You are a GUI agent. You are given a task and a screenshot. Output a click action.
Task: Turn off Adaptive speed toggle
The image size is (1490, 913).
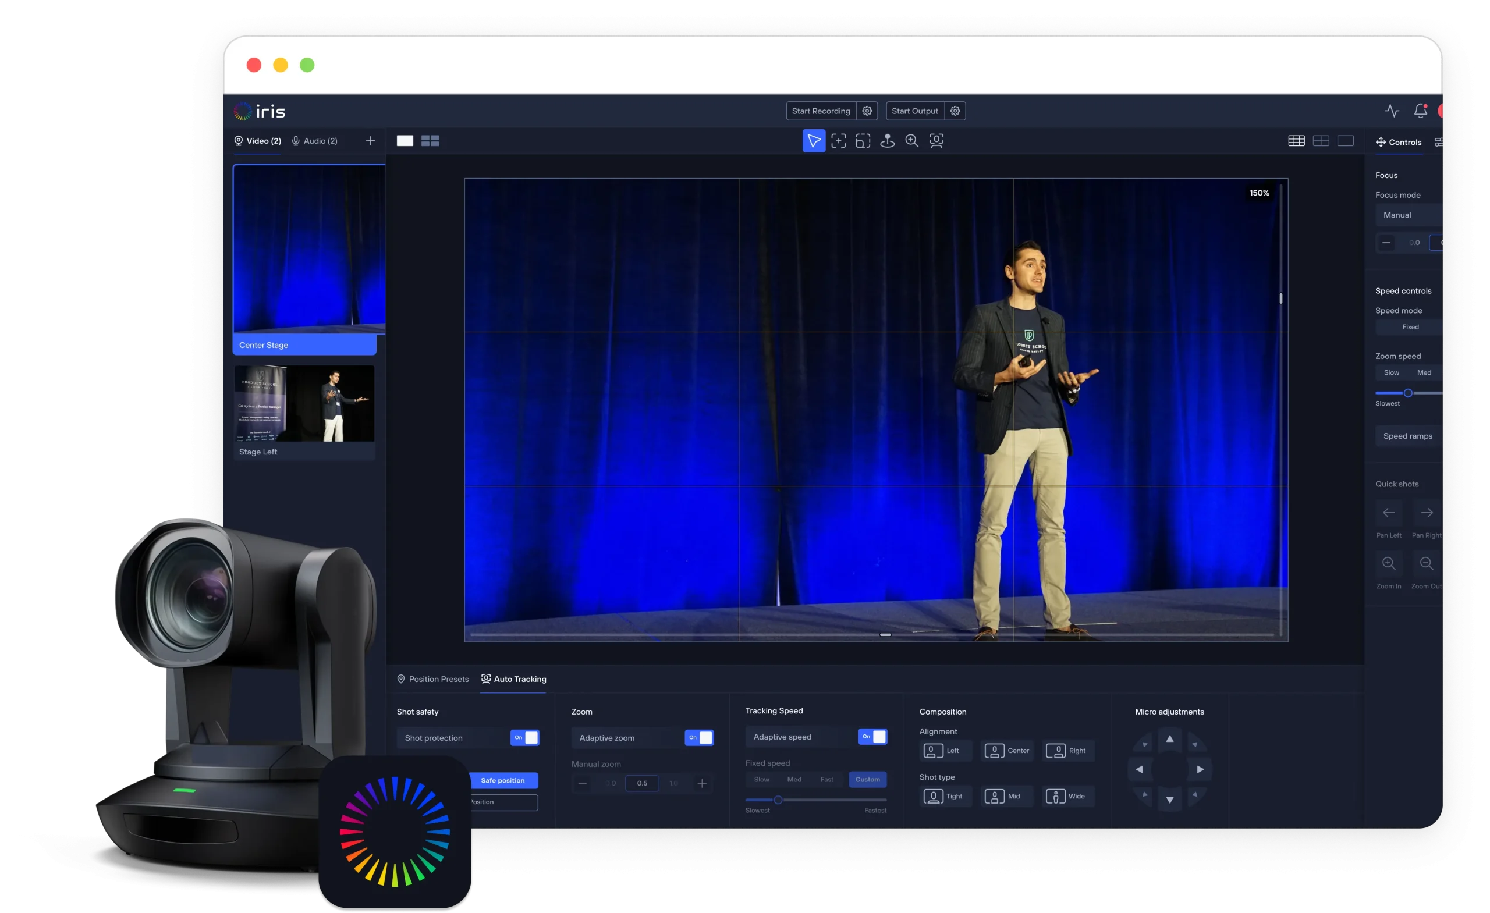872,737
